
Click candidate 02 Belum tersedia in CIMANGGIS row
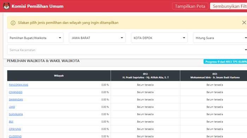click(215, 92)
